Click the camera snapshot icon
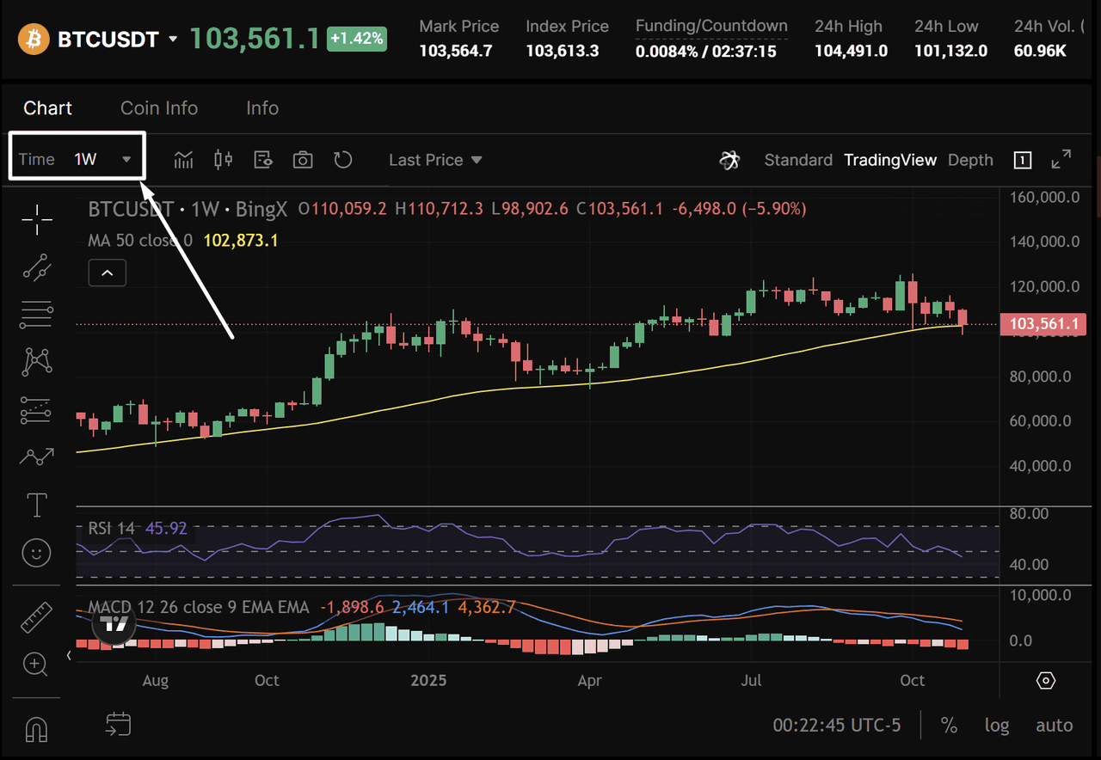The height and width of the screenshot is (760, 1101). [x=303, y=160]
